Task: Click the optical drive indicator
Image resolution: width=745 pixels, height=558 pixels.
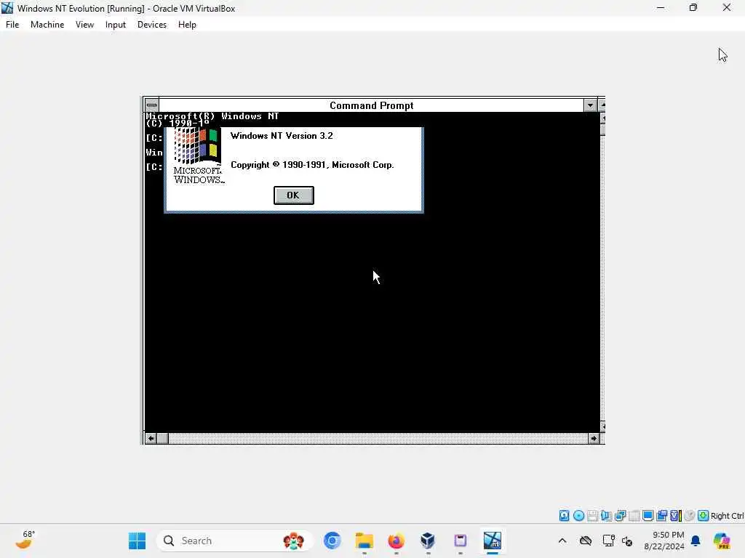Action: pos(578,516)
